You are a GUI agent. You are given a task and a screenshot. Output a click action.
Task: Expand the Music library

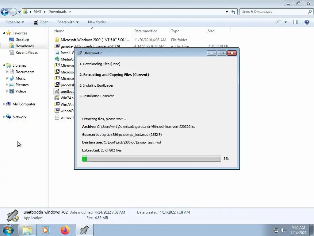pyautogui.click(x=7, y=78)
